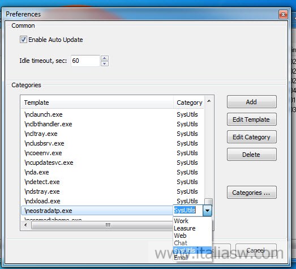This screenshot has height=269, width=296.
Task: Click the Category column header
Action: pyautogui.click(x=189, y=103)
